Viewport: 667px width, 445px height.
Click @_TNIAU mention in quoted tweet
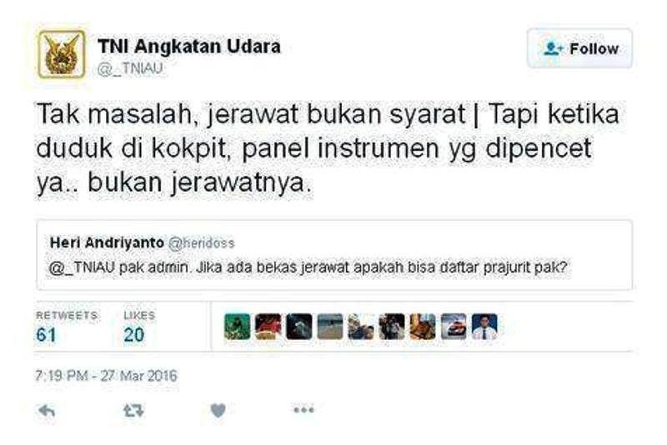tap(83, 267)
